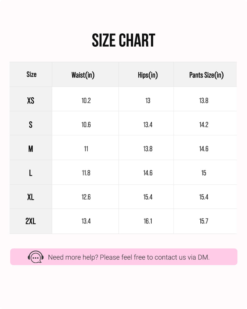Select the XS size row label
The width and height of the screenshot is (247, 309).
point(31,100)
